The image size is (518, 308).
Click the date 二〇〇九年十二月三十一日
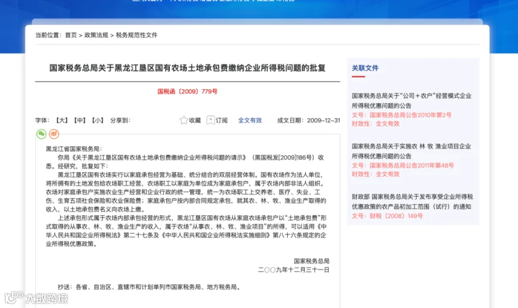[294, 269]
